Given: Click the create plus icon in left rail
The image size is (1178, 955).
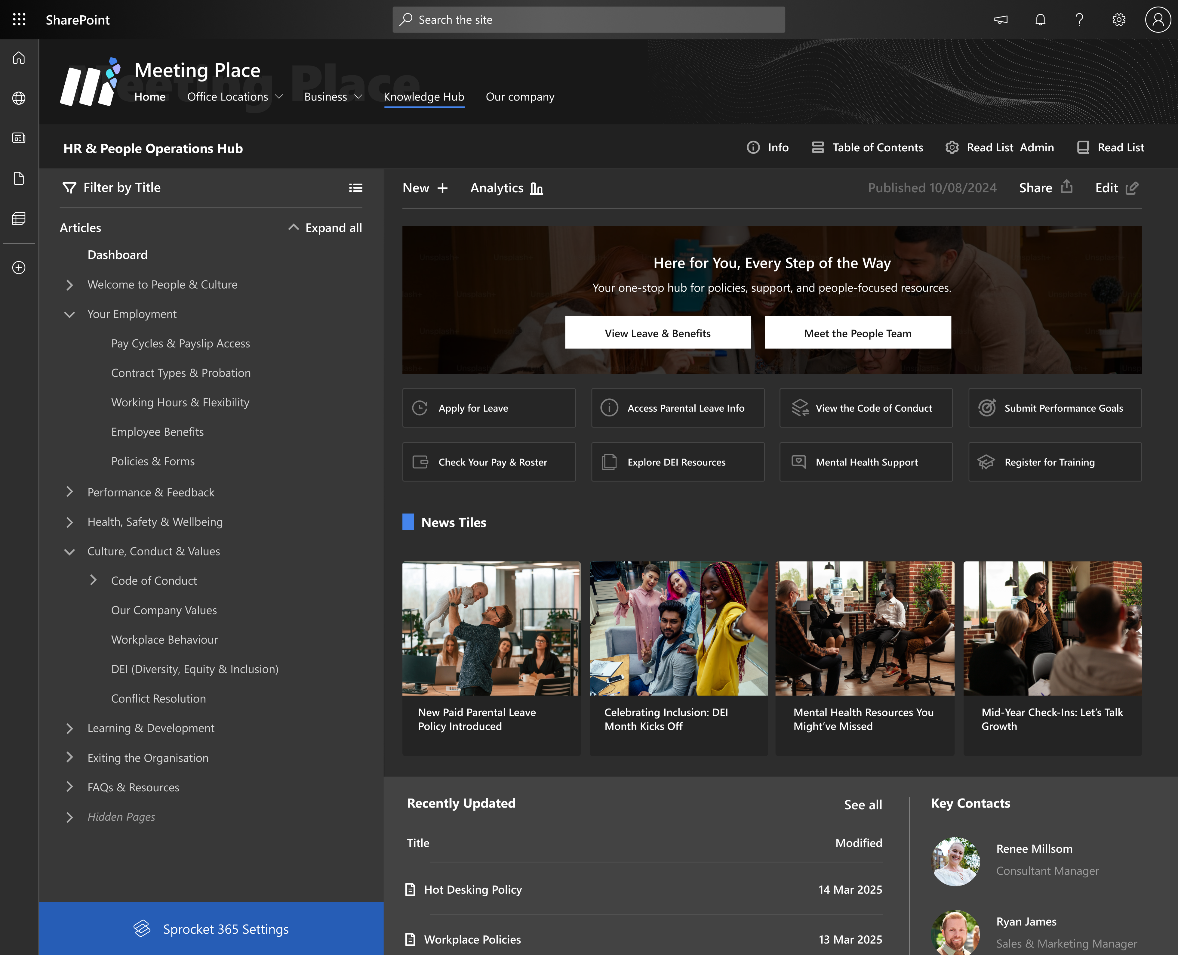Looking at the screenshot, I should click(x=19, y=267).
